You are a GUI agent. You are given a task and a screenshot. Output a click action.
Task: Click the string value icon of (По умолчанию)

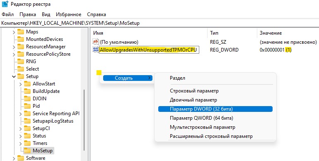96,42
